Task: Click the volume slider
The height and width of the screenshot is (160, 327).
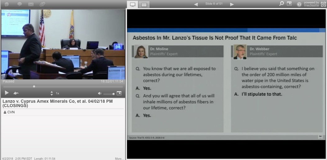Action: pos(109,94)
